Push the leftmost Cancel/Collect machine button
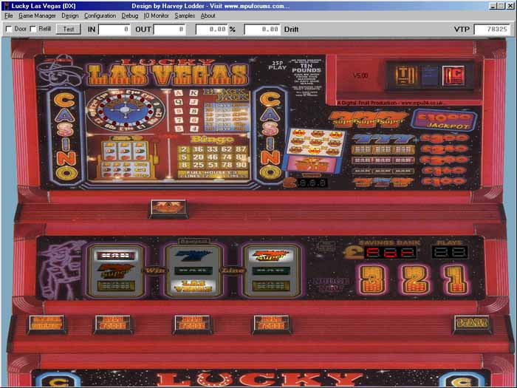The image size is (517, 388). tap(47, 324)
